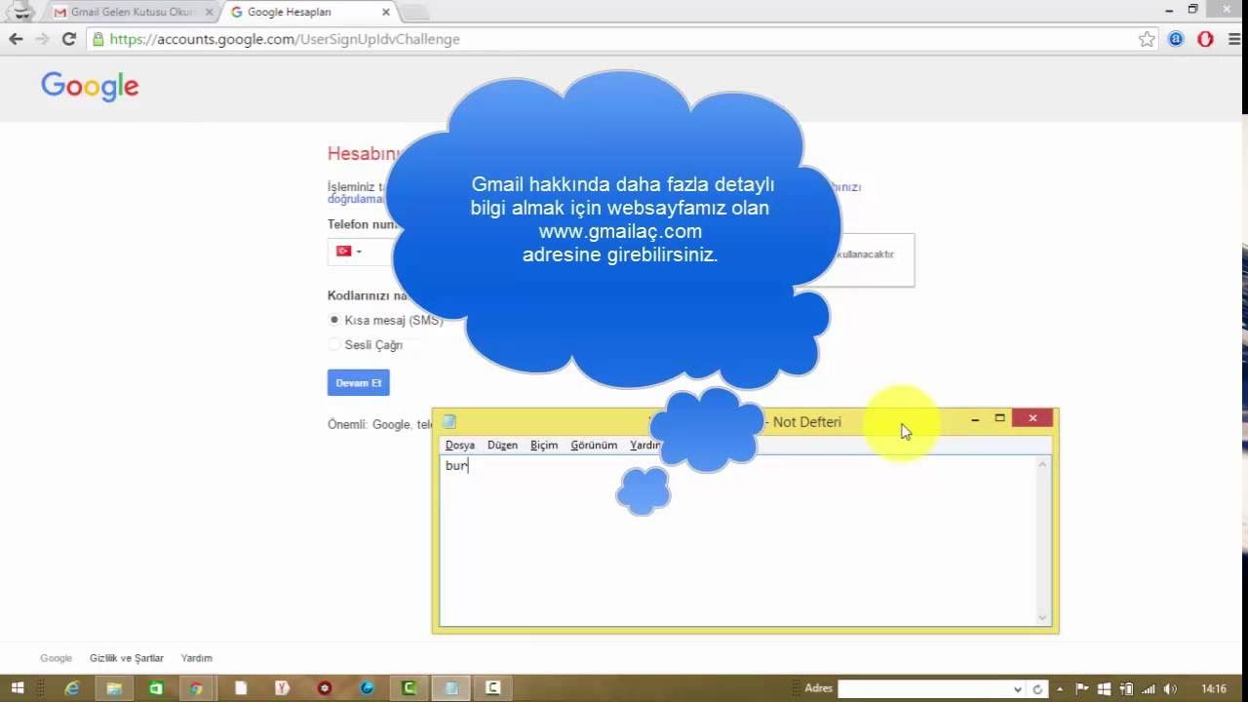Open the Yardım footer link

tap(196, 658)
